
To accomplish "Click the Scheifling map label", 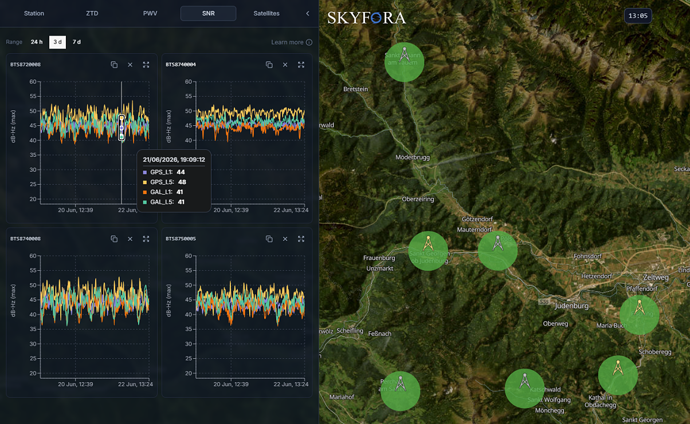I will click(350, 331).
